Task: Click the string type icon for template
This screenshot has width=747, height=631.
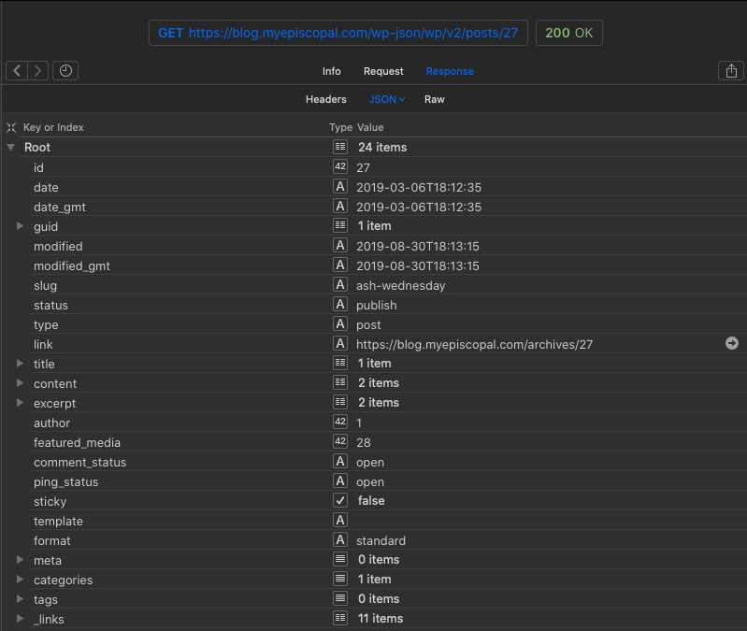Action: [x=340, y=520]
